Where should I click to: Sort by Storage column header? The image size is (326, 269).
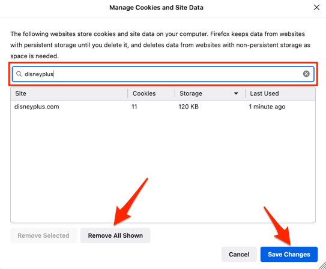[210, 93]
